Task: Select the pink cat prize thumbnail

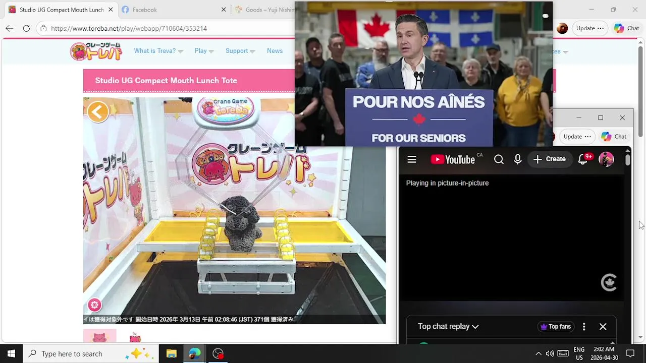Action: coord(100,336)
